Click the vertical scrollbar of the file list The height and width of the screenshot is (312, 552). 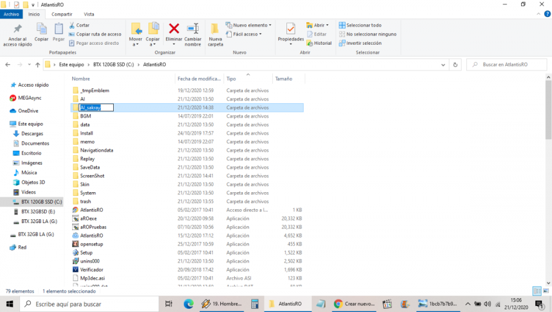pyautogui.click(x=548, y=110)
